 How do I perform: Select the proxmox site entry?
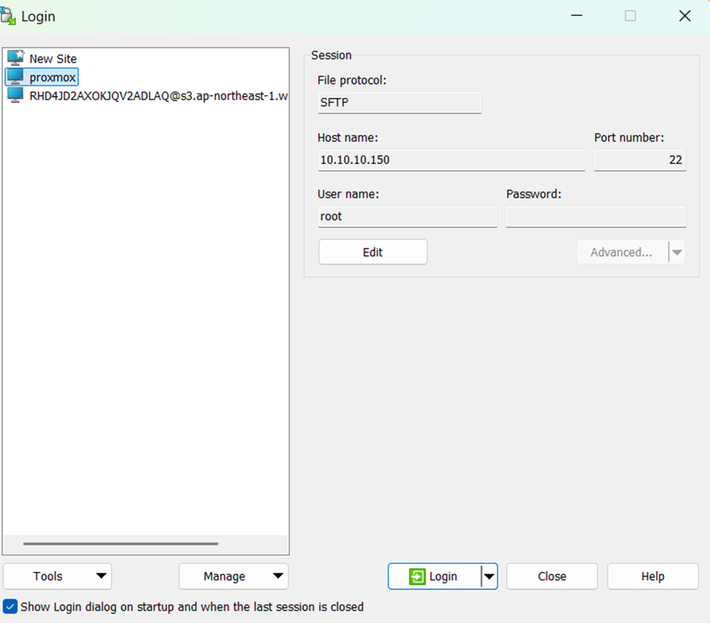(52, 77)
